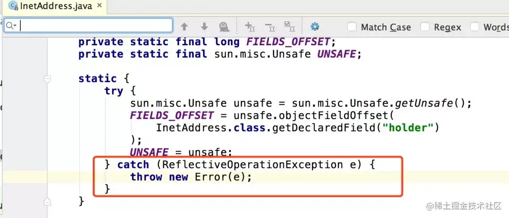Select all occurrences icon in find bar
Viewport: 509px width, 218px height.
click(x=289, y=26)
